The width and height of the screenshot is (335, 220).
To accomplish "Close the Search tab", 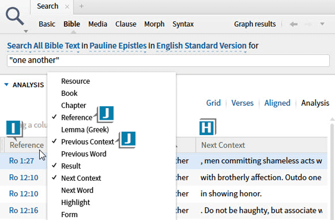I will coord(67,7).
